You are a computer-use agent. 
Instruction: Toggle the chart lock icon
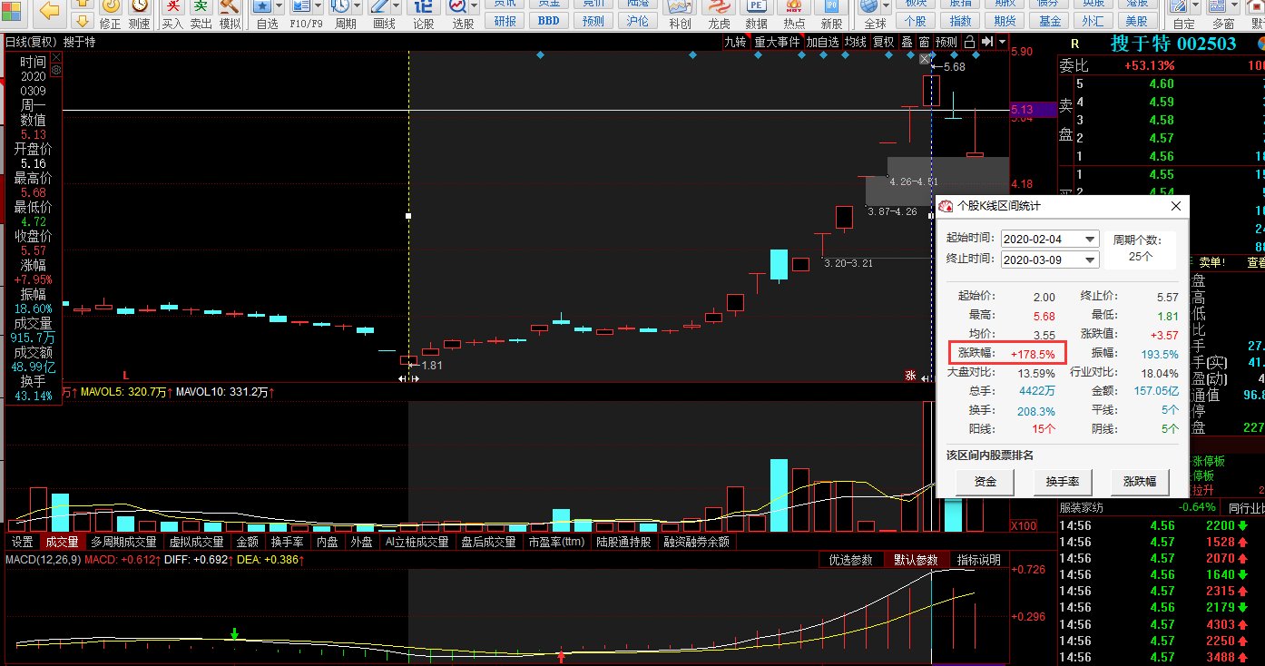969,42
